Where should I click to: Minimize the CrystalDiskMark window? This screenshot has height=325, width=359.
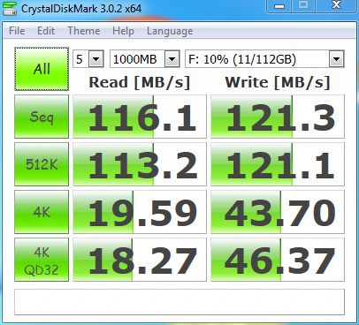point(279,6)
